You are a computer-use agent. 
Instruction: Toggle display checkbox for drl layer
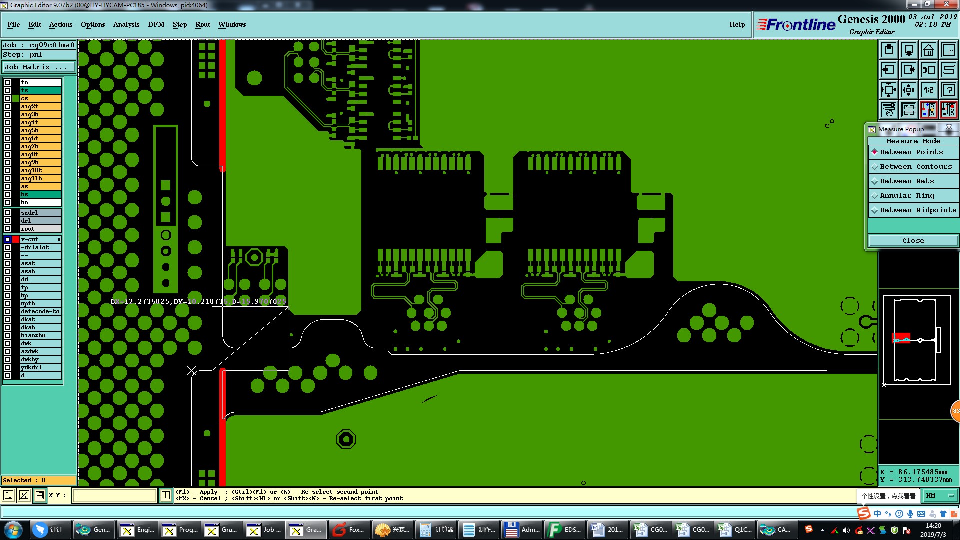(8, 221)
